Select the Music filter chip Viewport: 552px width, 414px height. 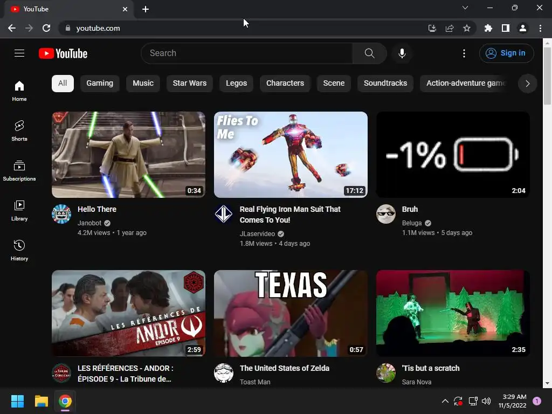[x=143, y=84]
